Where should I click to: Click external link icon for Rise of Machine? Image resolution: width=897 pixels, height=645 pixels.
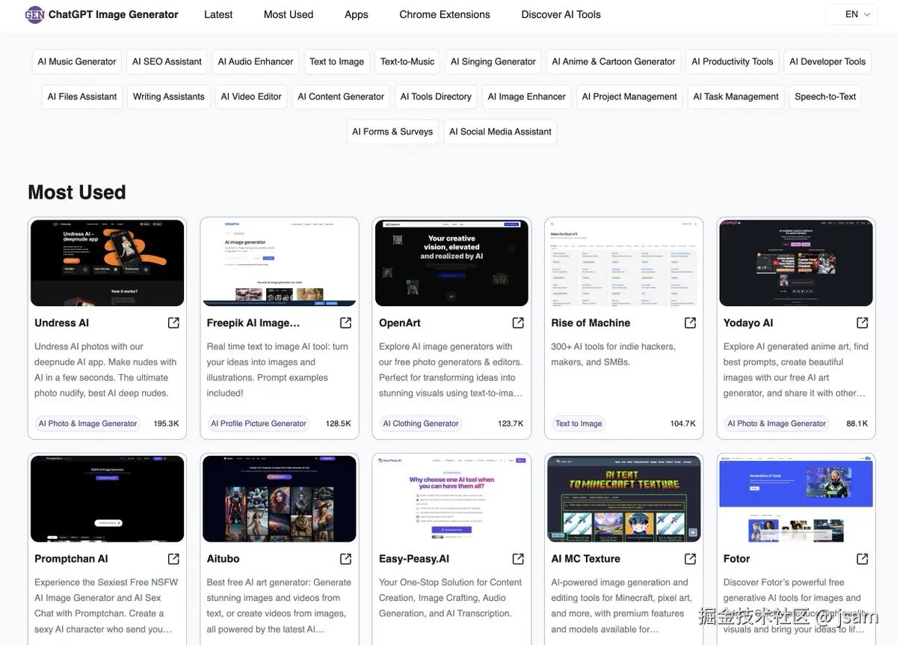[x=690, y=322]
